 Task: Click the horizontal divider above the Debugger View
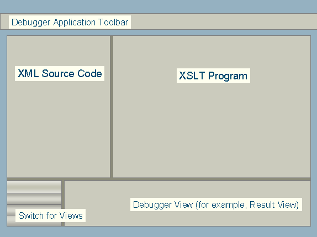158,179
